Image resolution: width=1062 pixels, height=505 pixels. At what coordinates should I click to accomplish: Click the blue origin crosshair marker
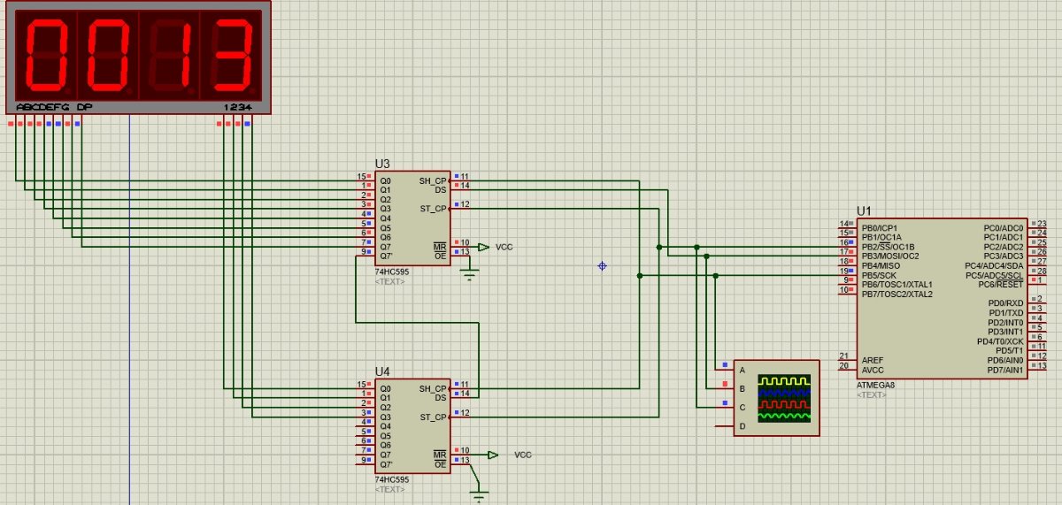click(x=602, y=265)
